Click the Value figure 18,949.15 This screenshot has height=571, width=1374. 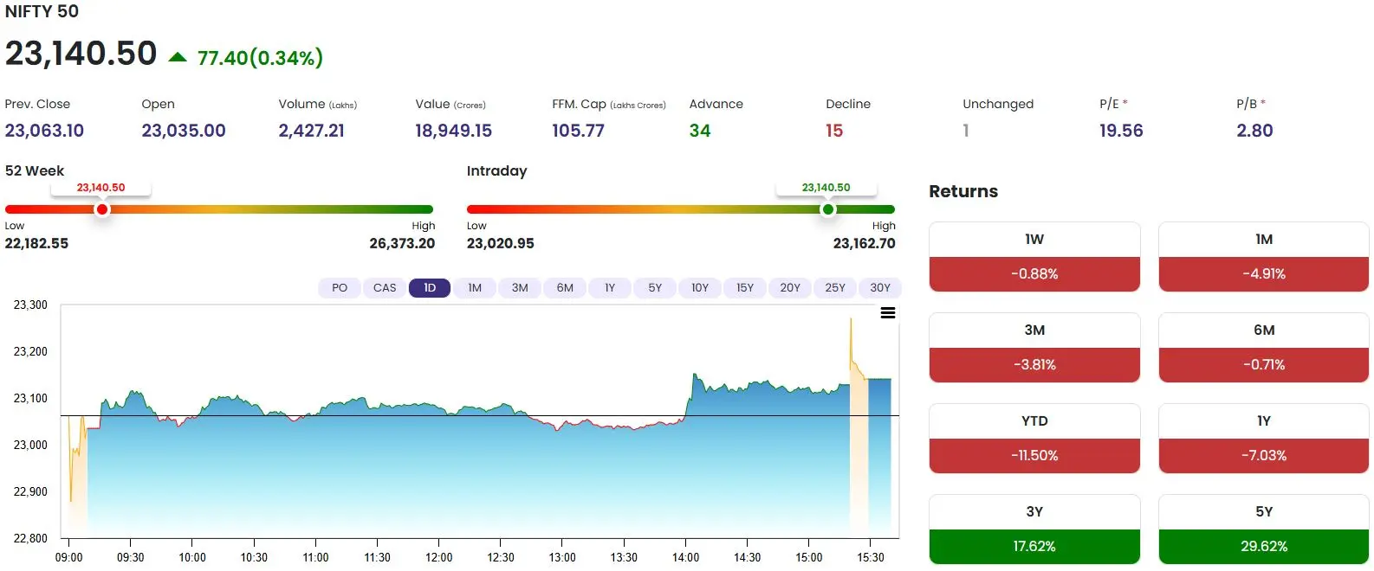(454, 131)
